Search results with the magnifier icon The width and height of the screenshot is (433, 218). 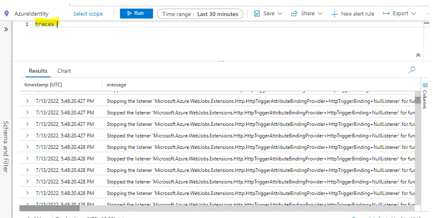tap(412, 70)
